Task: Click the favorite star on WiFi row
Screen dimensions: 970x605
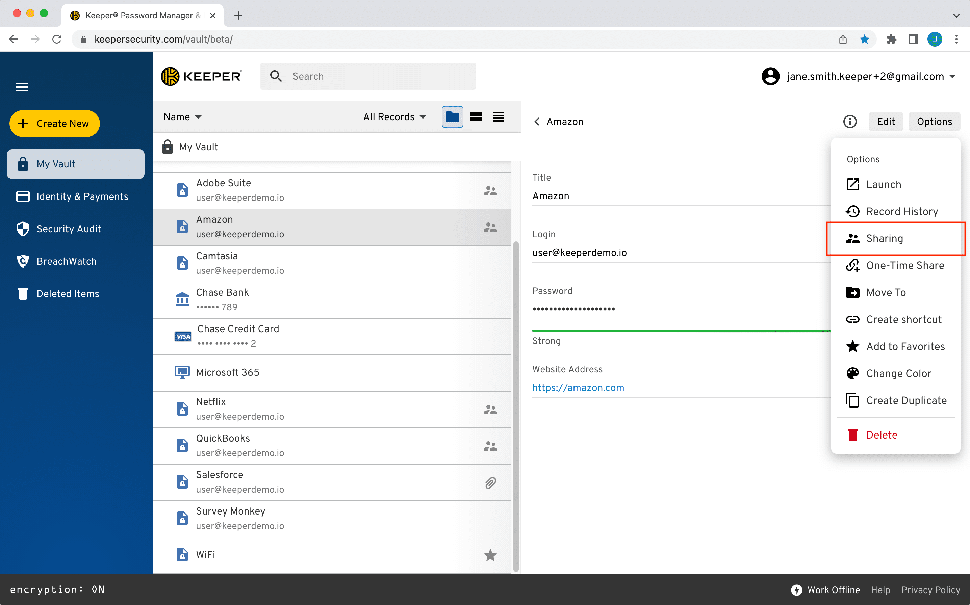Action: [490, 555]
